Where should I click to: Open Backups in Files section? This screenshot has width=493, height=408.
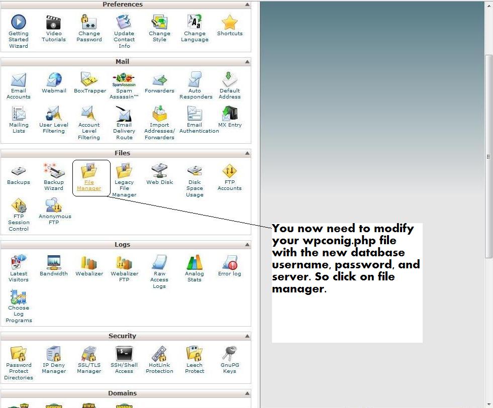(19, 174)
